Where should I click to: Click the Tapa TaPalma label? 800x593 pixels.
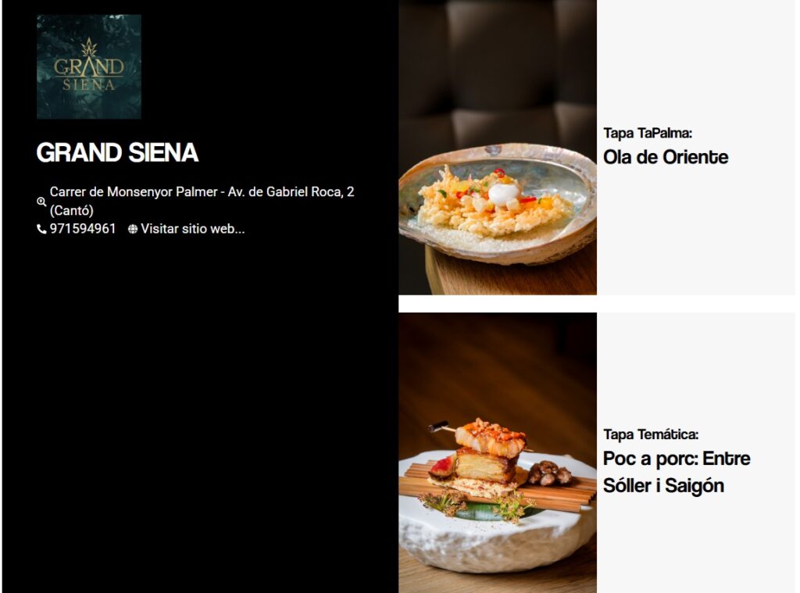(648, 133)
